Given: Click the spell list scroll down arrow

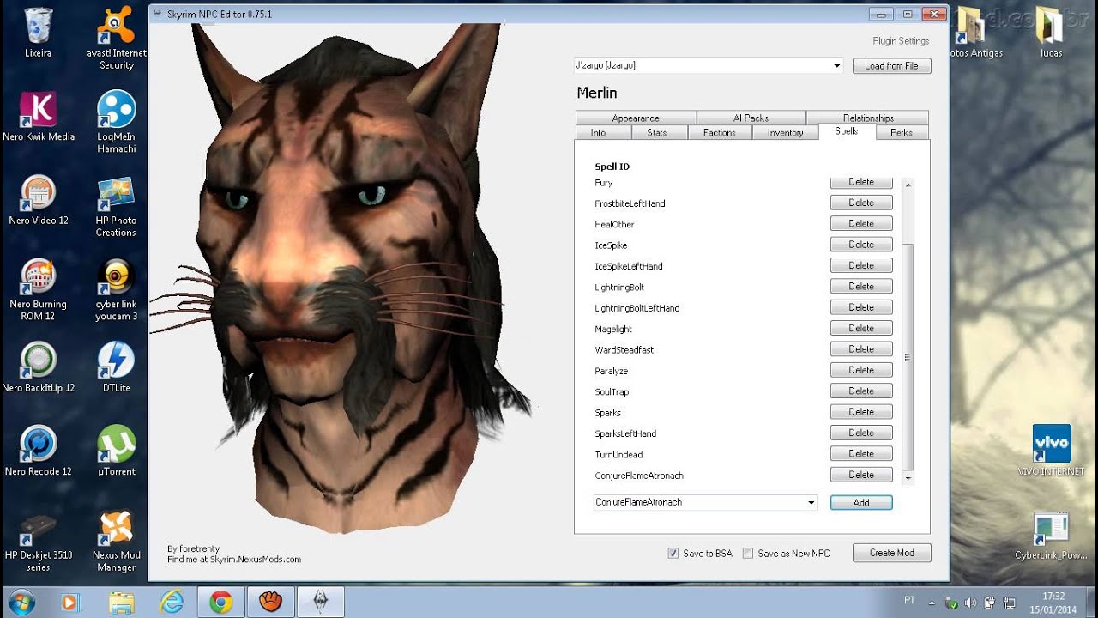Looking at the screenshot, I should pyautogui.click(x=908, y=477).
